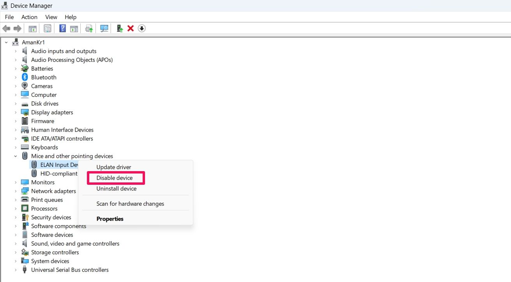Click the Disable device down-arrow toolbar icon
Image resolution: width=511 pixels, height=282 pixels.
[x=141, y=28]
